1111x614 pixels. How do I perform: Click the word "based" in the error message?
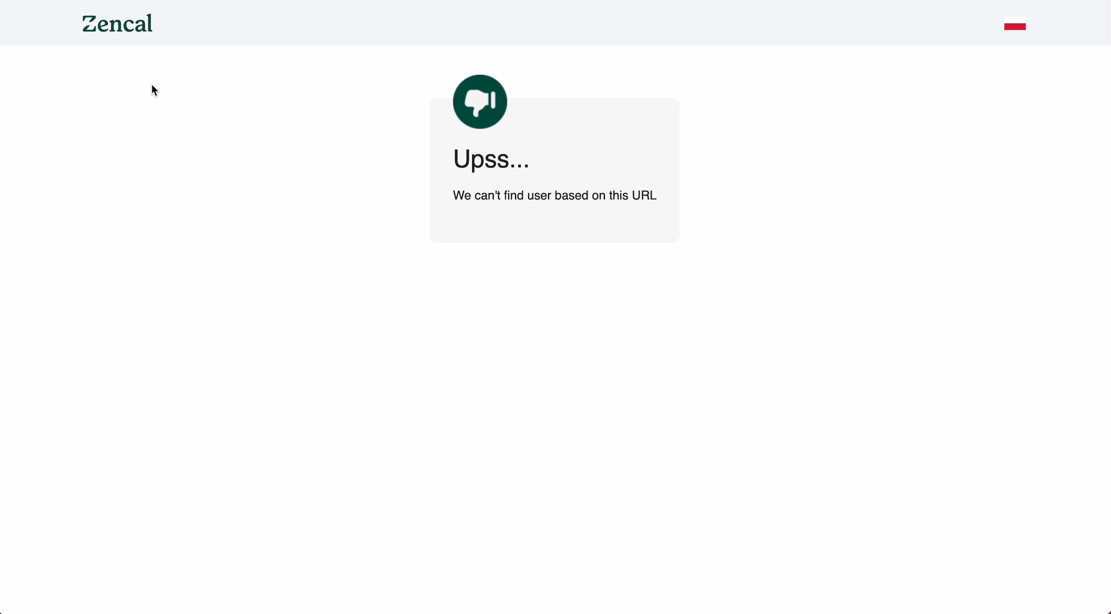pos(572,195)
